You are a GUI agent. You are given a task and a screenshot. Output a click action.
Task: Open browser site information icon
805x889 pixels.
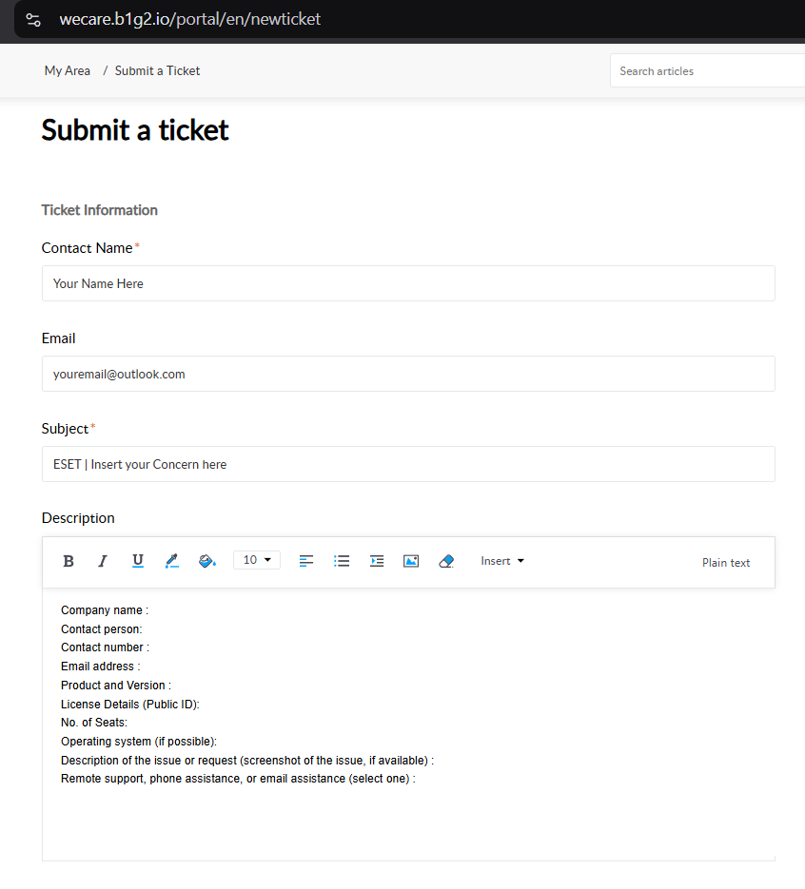[x=33, y=20]
